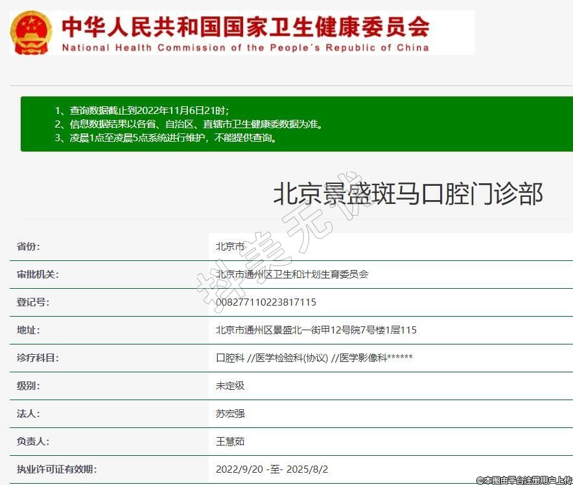The width and height of the screenshot is (573, 485).
Task: Click the 省份 row label
Action: pyautogui.click(x=29, y=247)
